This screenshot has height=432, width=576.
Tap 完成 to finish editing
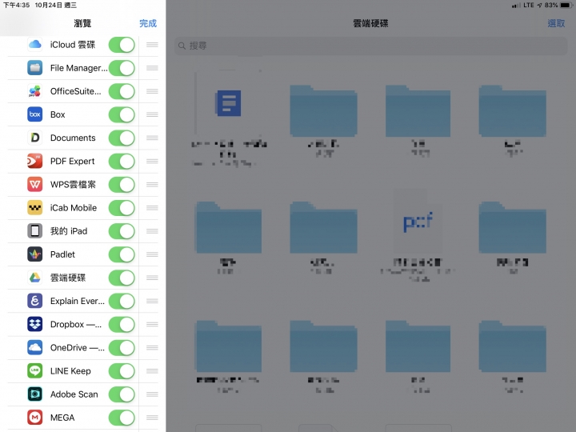(x=148, y=23)
